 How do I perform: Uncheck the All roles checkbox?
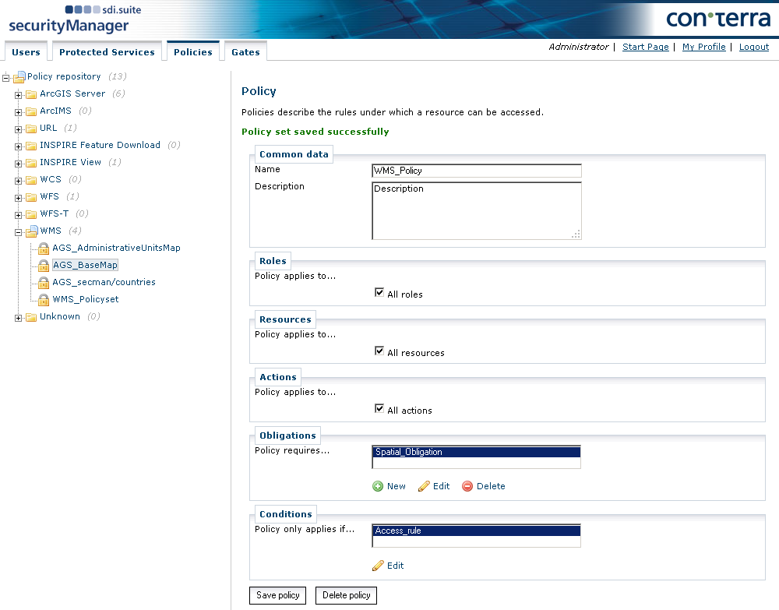tap(379, 291)
